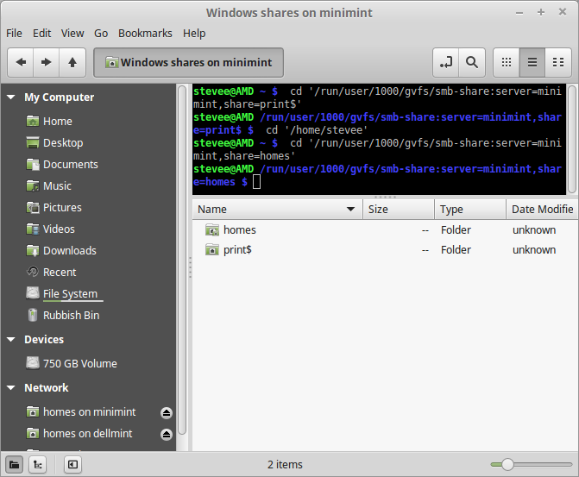
Task: Hide the sidebar using status bar button
Action: [72, 464]
